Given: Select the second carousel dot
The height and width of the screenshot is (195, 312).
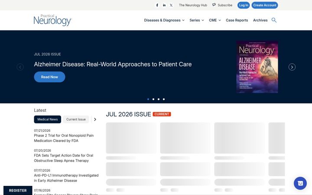Looking at the screenshot, I should click(x=153, y=99).
